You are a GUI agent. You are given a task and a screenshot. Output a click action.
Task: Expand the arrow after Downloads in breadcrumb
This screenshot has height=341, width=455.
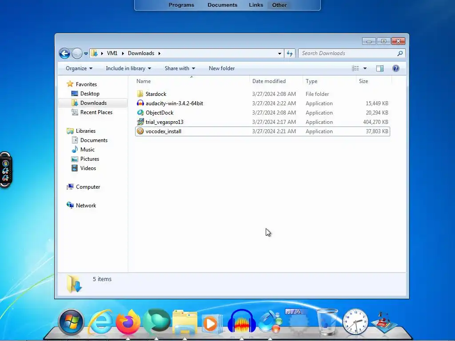tap(160, 53)
